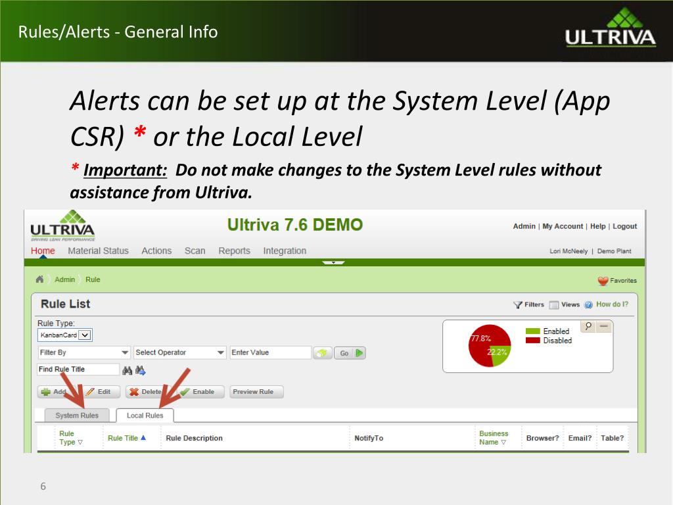
Task: Click the Email? column header
Action: [580, 438]
